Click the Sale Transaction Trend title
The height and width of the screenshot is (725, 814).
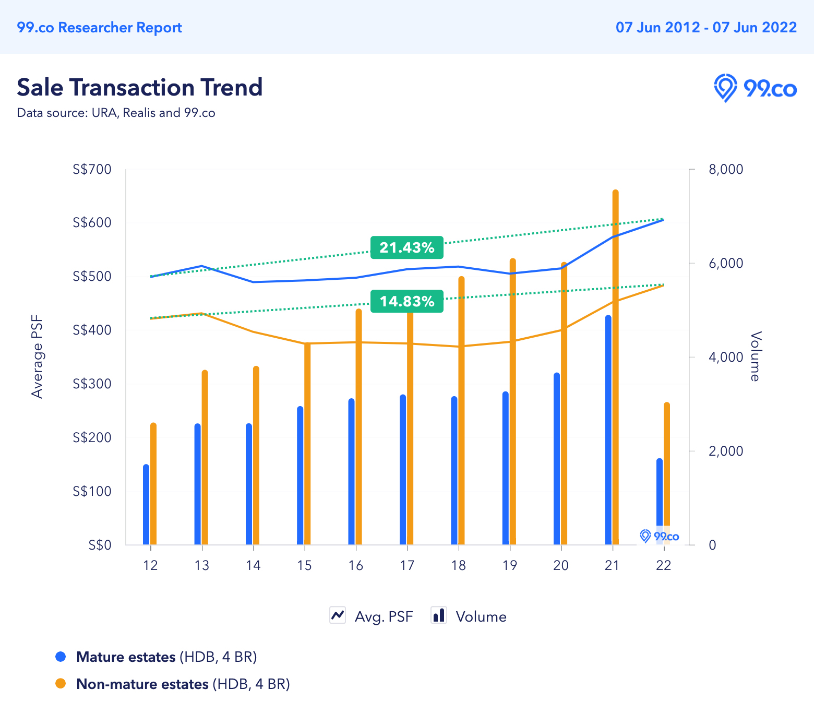140,87
